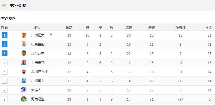Click the 中超积分榜 heading tab
Image resolution: width=215 pixels, height=105 pixels.
(18, 6)
